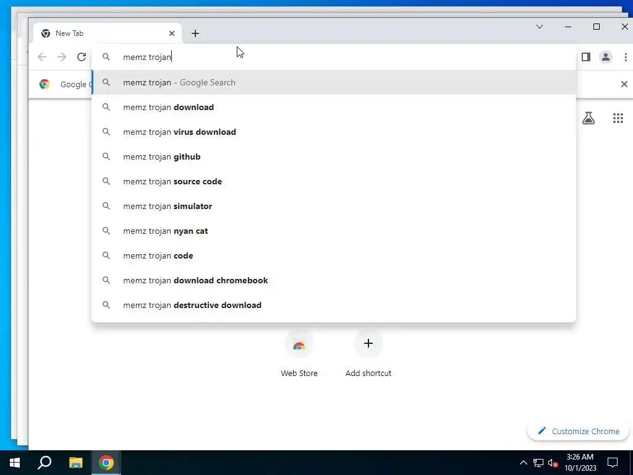Open the profile avatar menu
This screenshot has height=475, width=633.
(606, 57)
